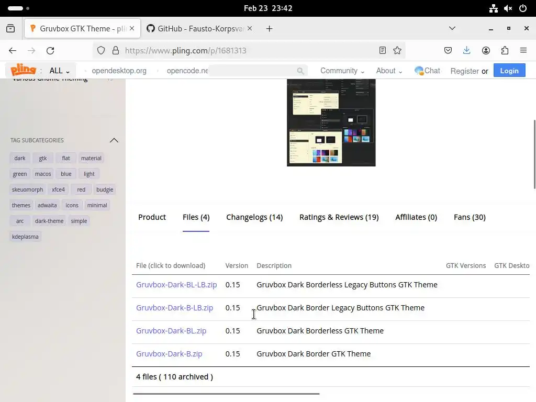Open the network status tray icon

click(493, 8)
